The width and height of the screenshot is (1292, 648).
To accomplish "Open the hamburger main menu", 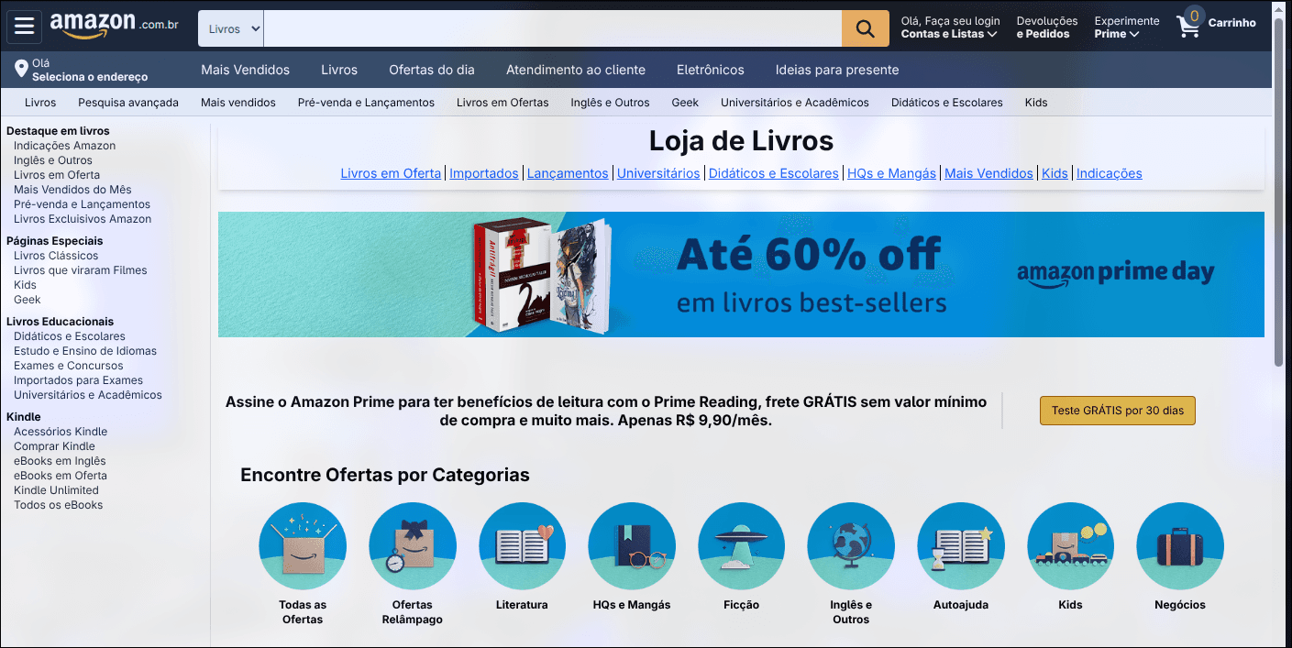I will click(24, 27).
